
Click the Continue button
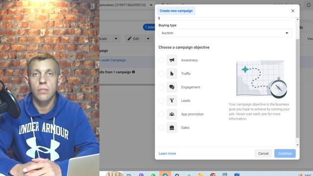coord(285,154)
